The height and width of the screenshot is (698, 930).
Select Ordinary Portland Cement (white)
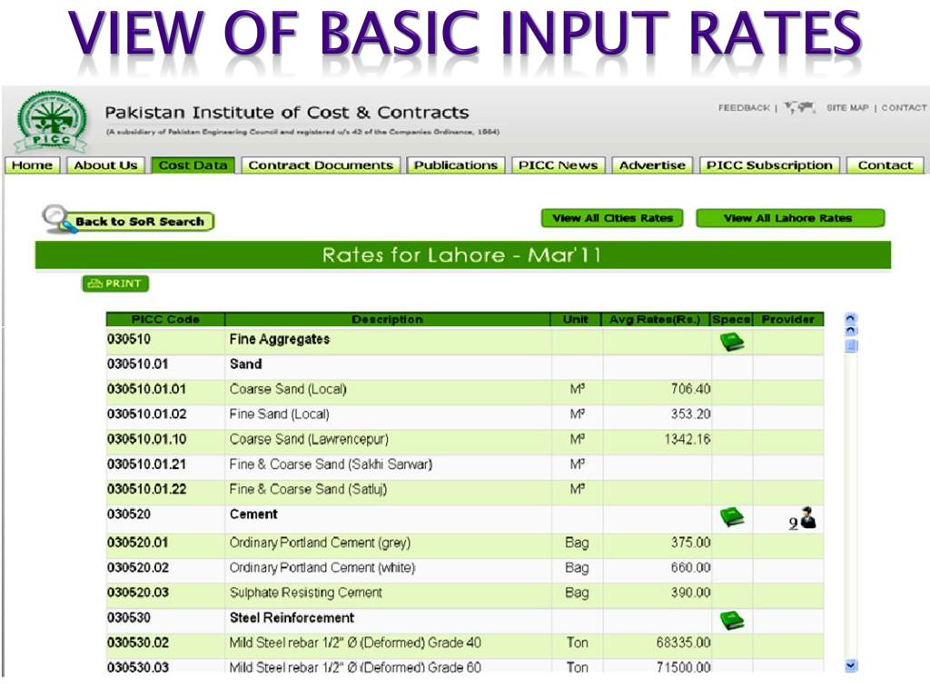[322, 567]
